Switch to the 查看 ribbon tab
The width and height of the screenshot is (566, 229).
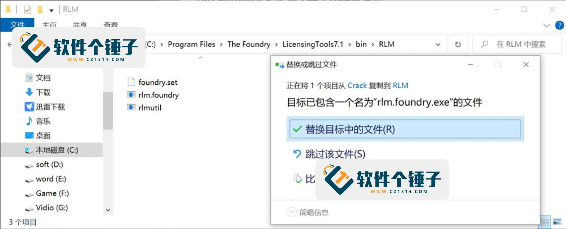point(110,25)
